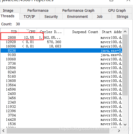Viewport: 133px width, 134px height.
Task: Select thread row with TID 11932
Action: pos(61,107)
